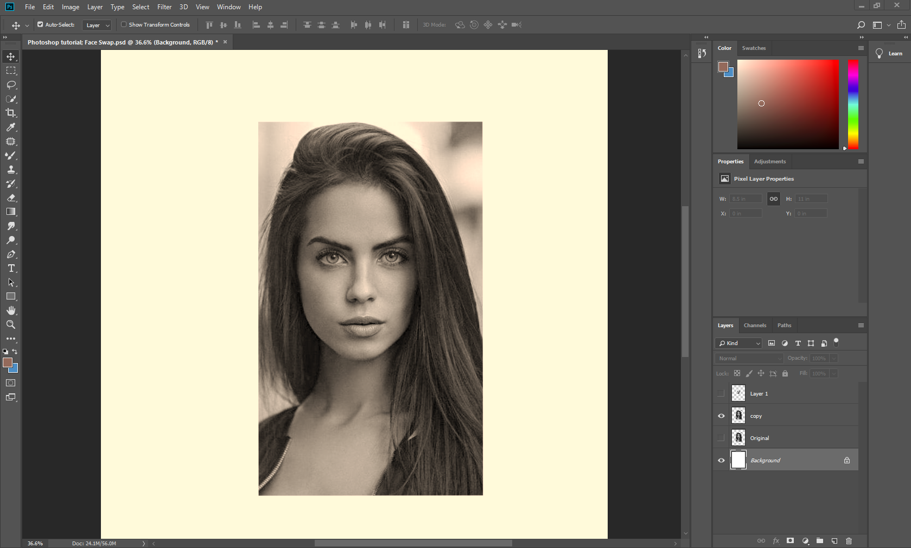
Task: Hide the Background layer
Action: coord(721,461)
